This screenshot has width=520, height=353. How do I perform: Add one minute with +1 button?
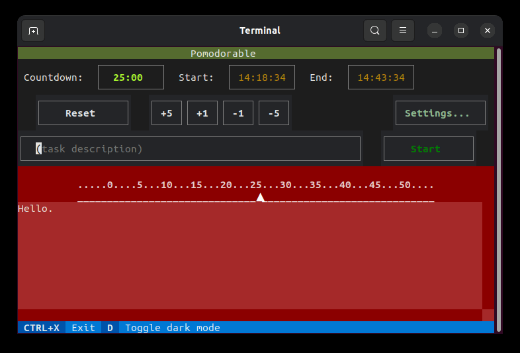pos(202,113)
